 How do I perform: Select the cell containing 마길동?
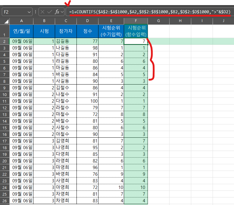click(x=66, y=68)
